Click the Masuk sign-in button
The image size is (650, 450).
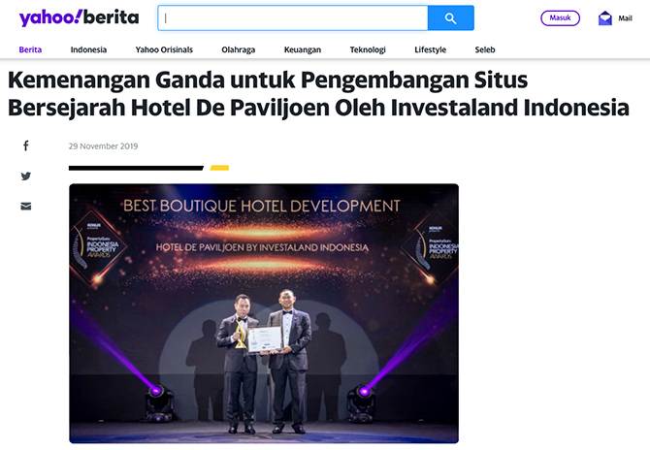coord(560,17)
